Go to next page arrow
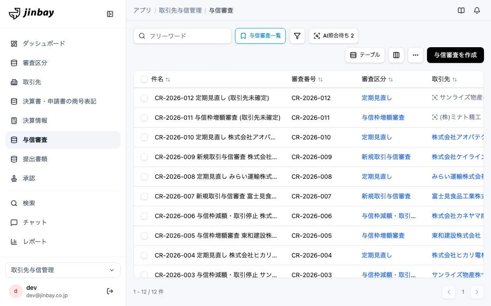This screenshot has height=306, width=491. click(x=477, y=292)
